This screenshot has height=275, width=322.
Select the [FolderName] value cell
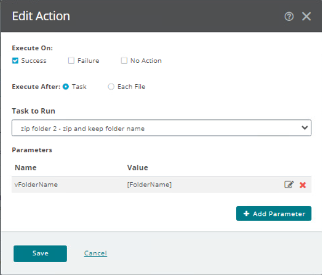[149, 184]
